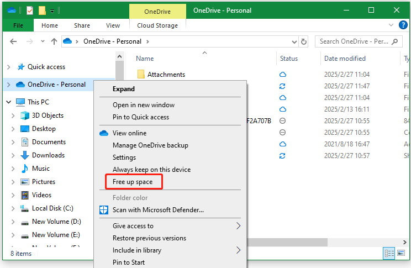411x268 pixels.
Task: Switch to the Share ribbon tab
Action: 82,25
